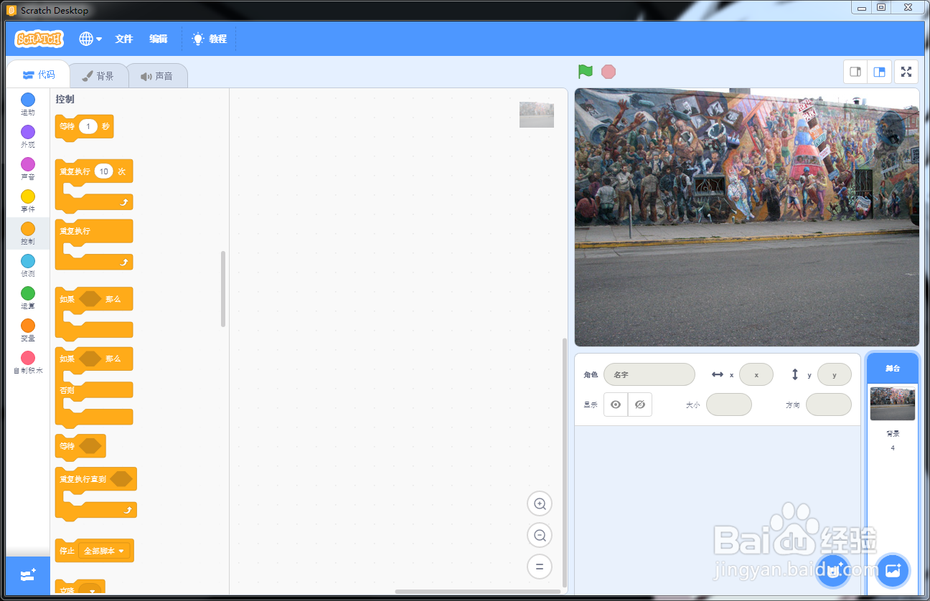Select the 变量 block category
This screenshot has height=601, width=930.
click(27, 330)
